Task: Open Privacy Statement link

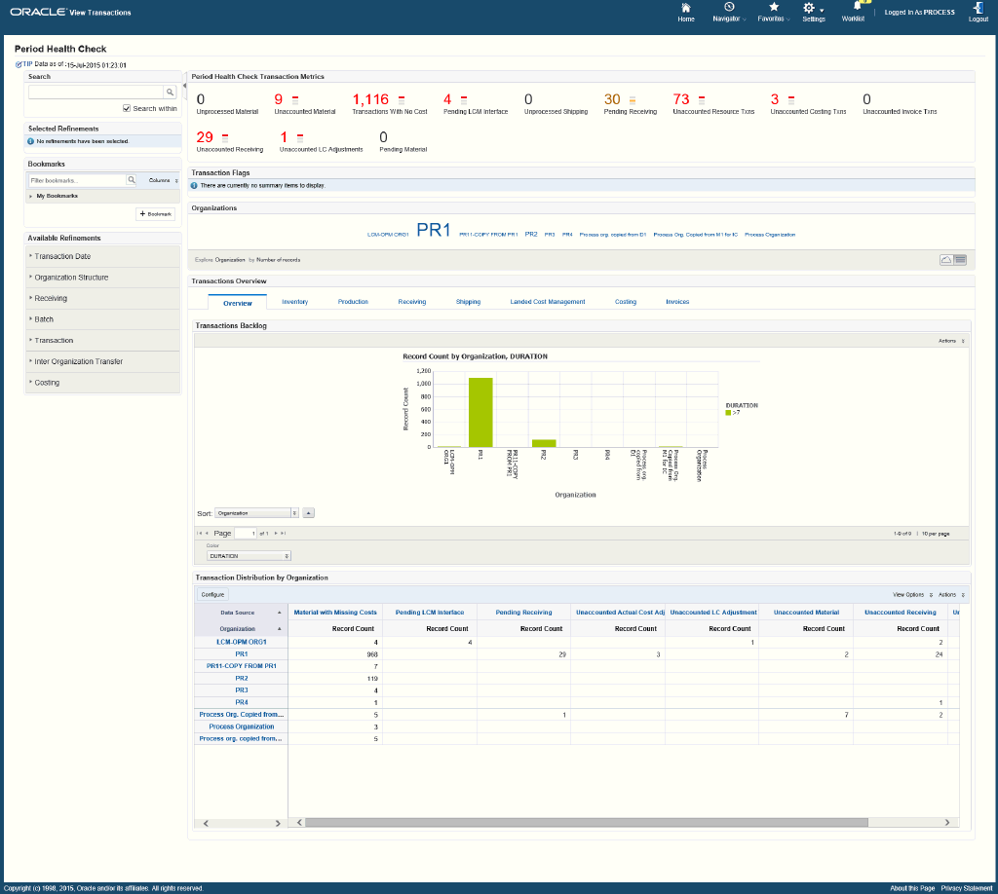Action: [x=966, y=888]
